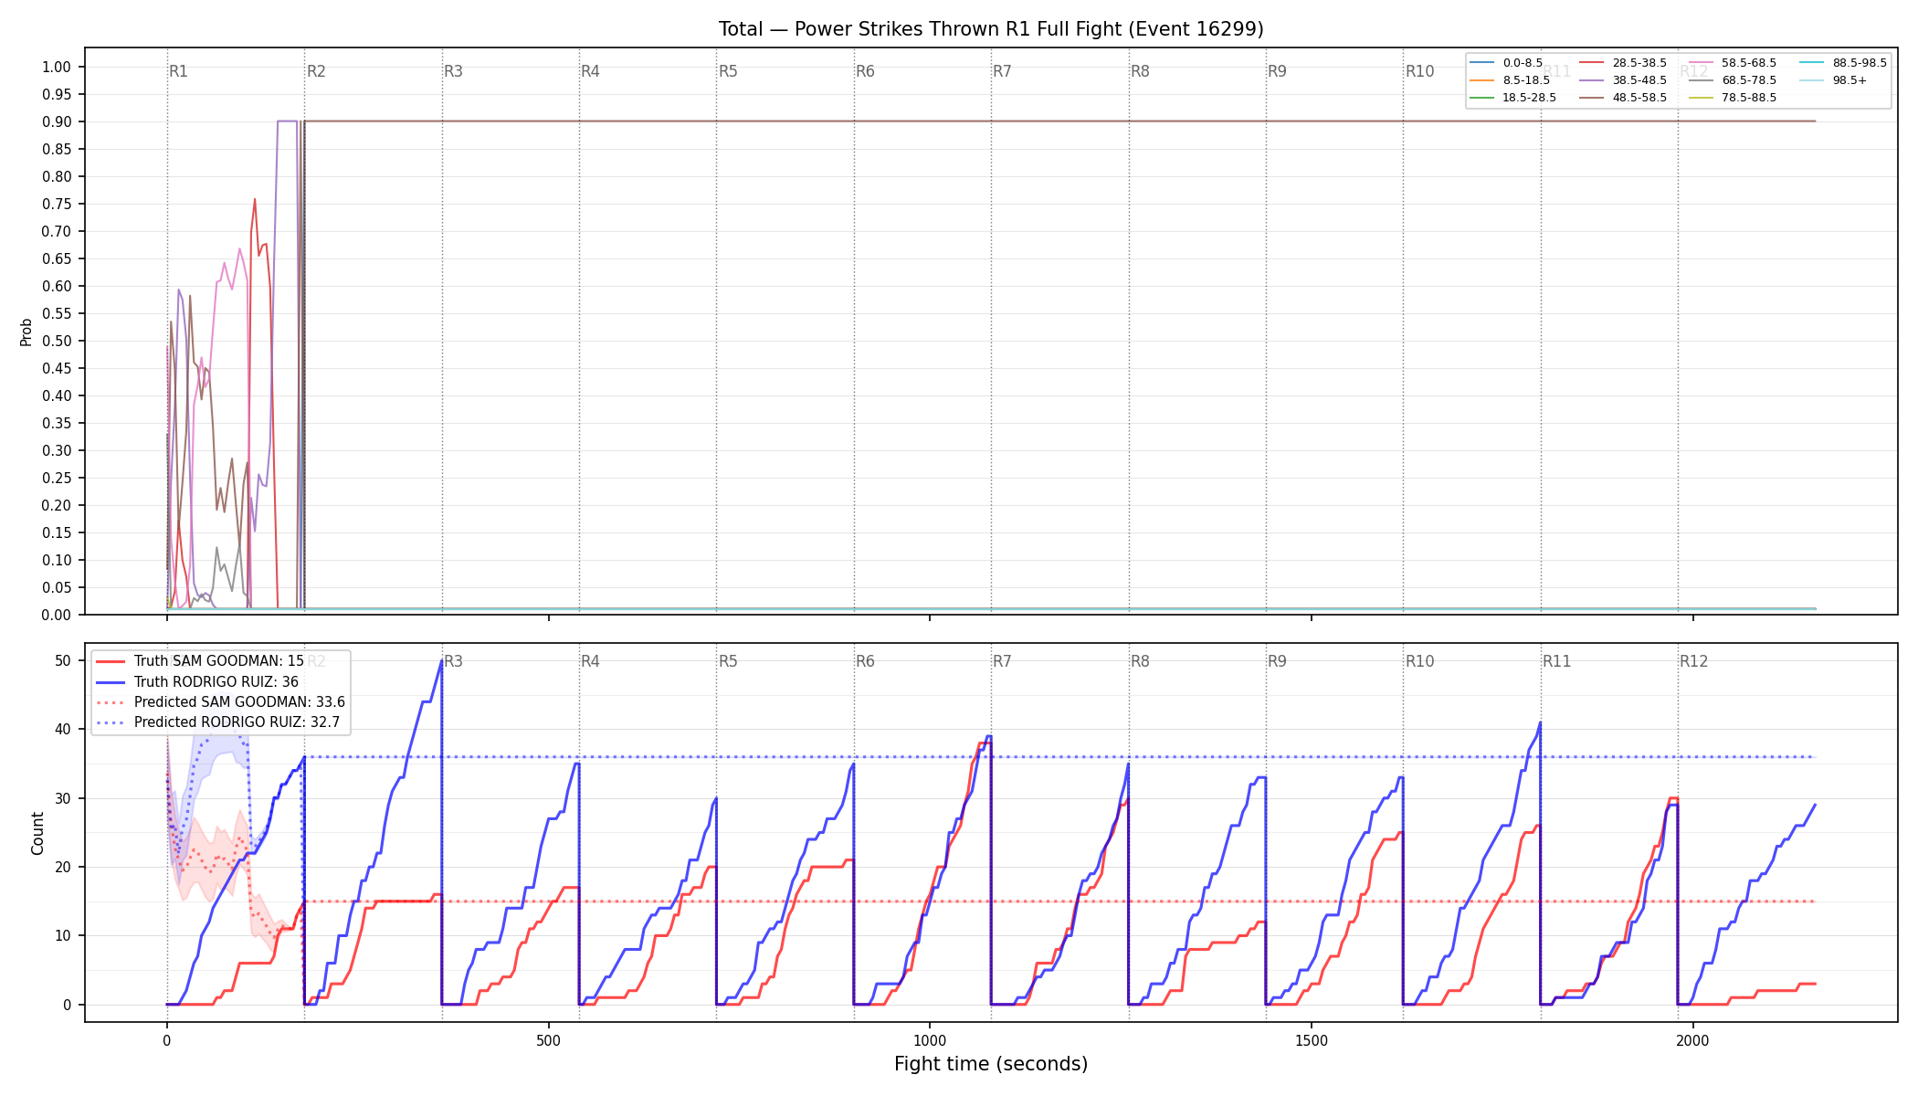Select the R10 round label in bottom chart
Image resolution: width=1918 pixels, height=1096 pixels.
(x=1419, y=661)
